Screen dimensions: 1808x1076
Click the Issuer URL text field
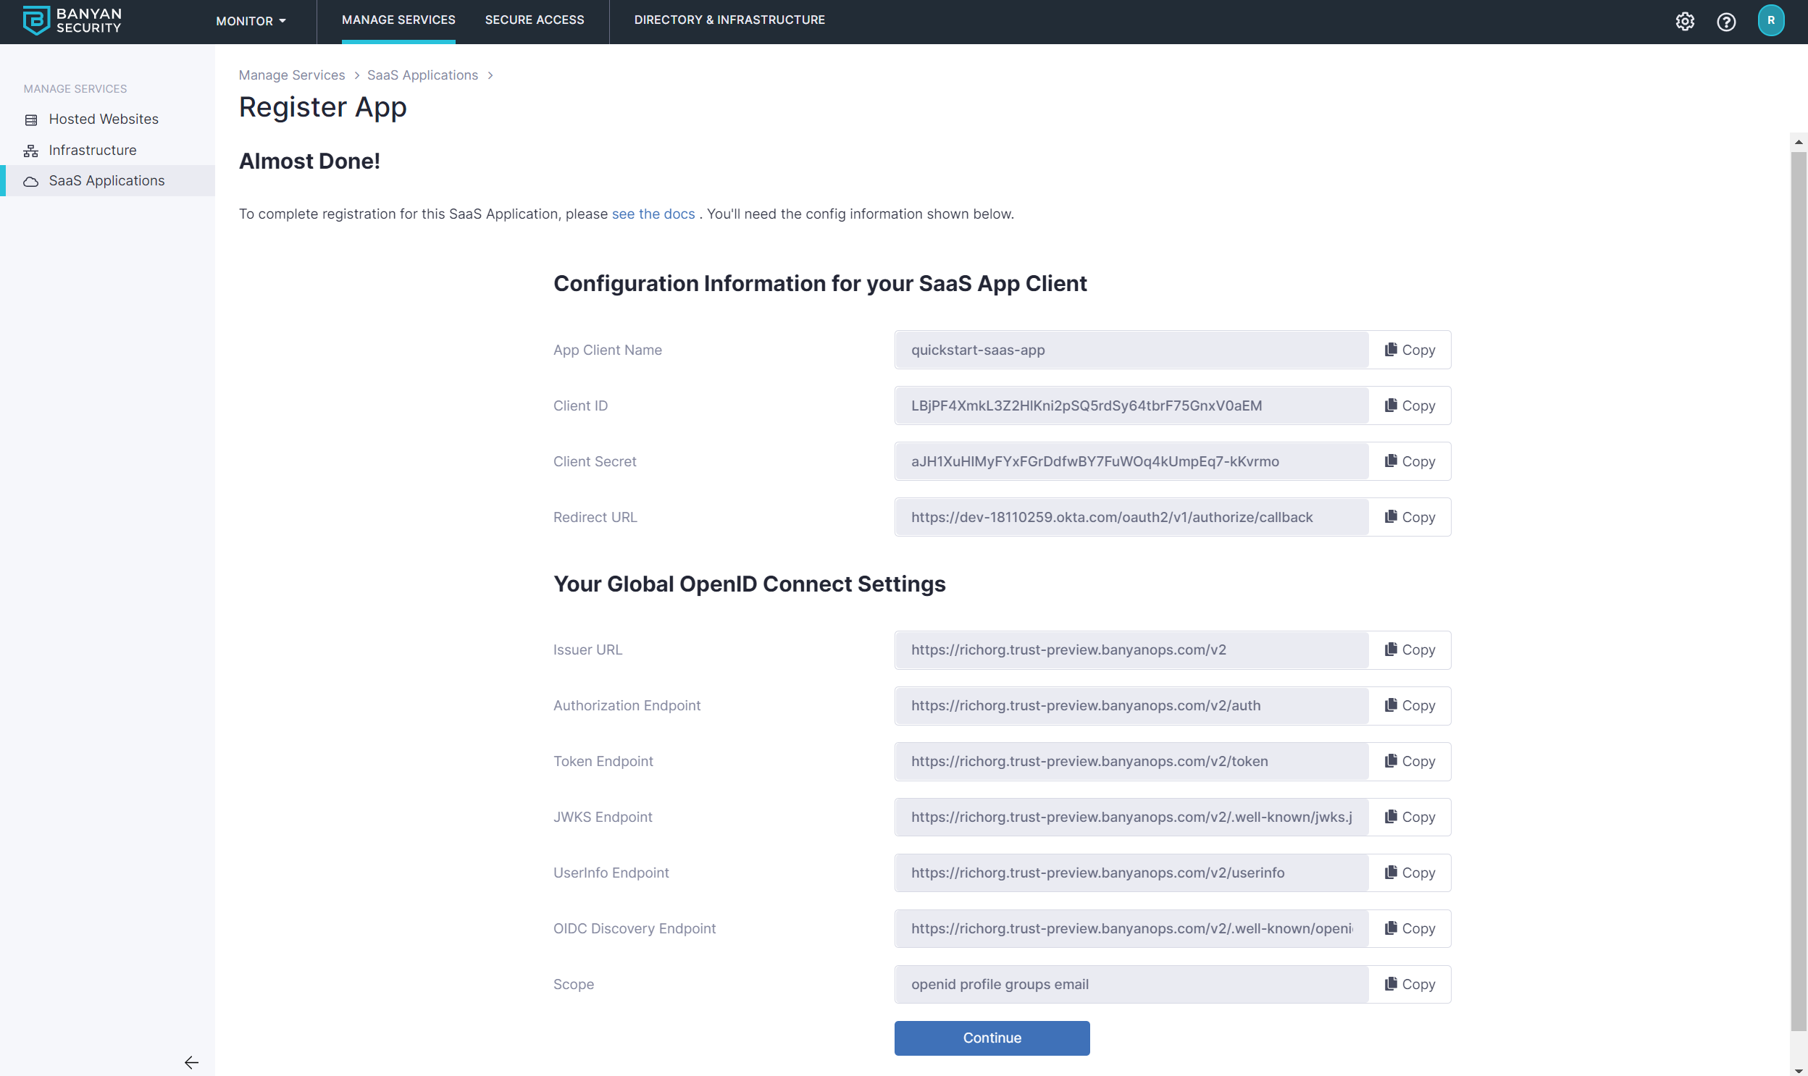[x=1130, y=650]
